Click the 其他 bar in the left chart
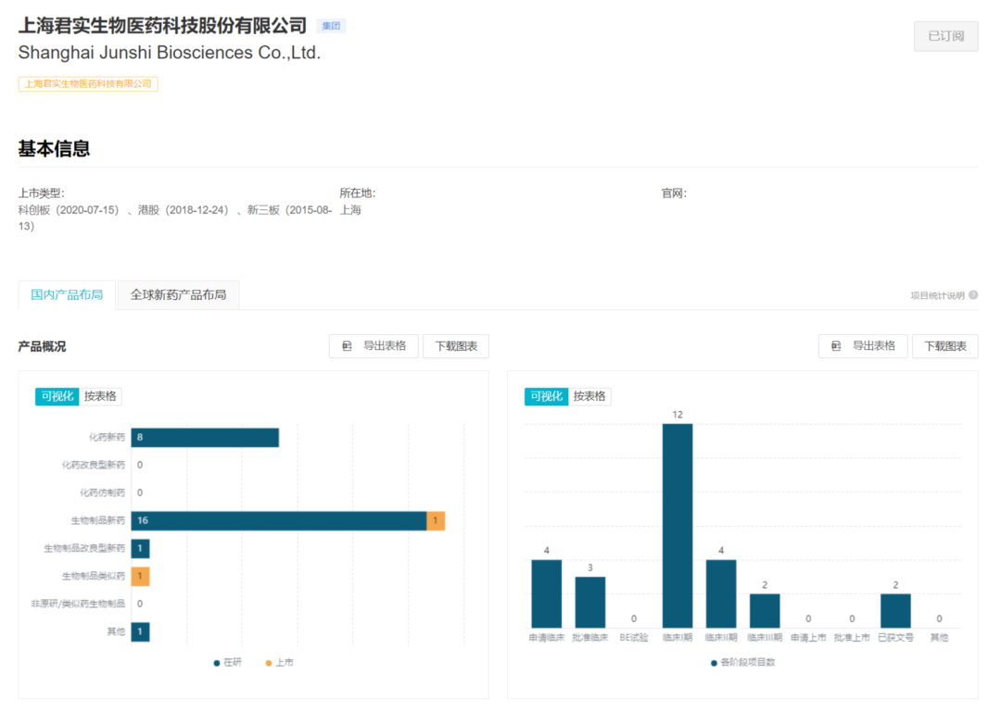Viewport: 1001px width, 711px height. (x=141, y=632)
